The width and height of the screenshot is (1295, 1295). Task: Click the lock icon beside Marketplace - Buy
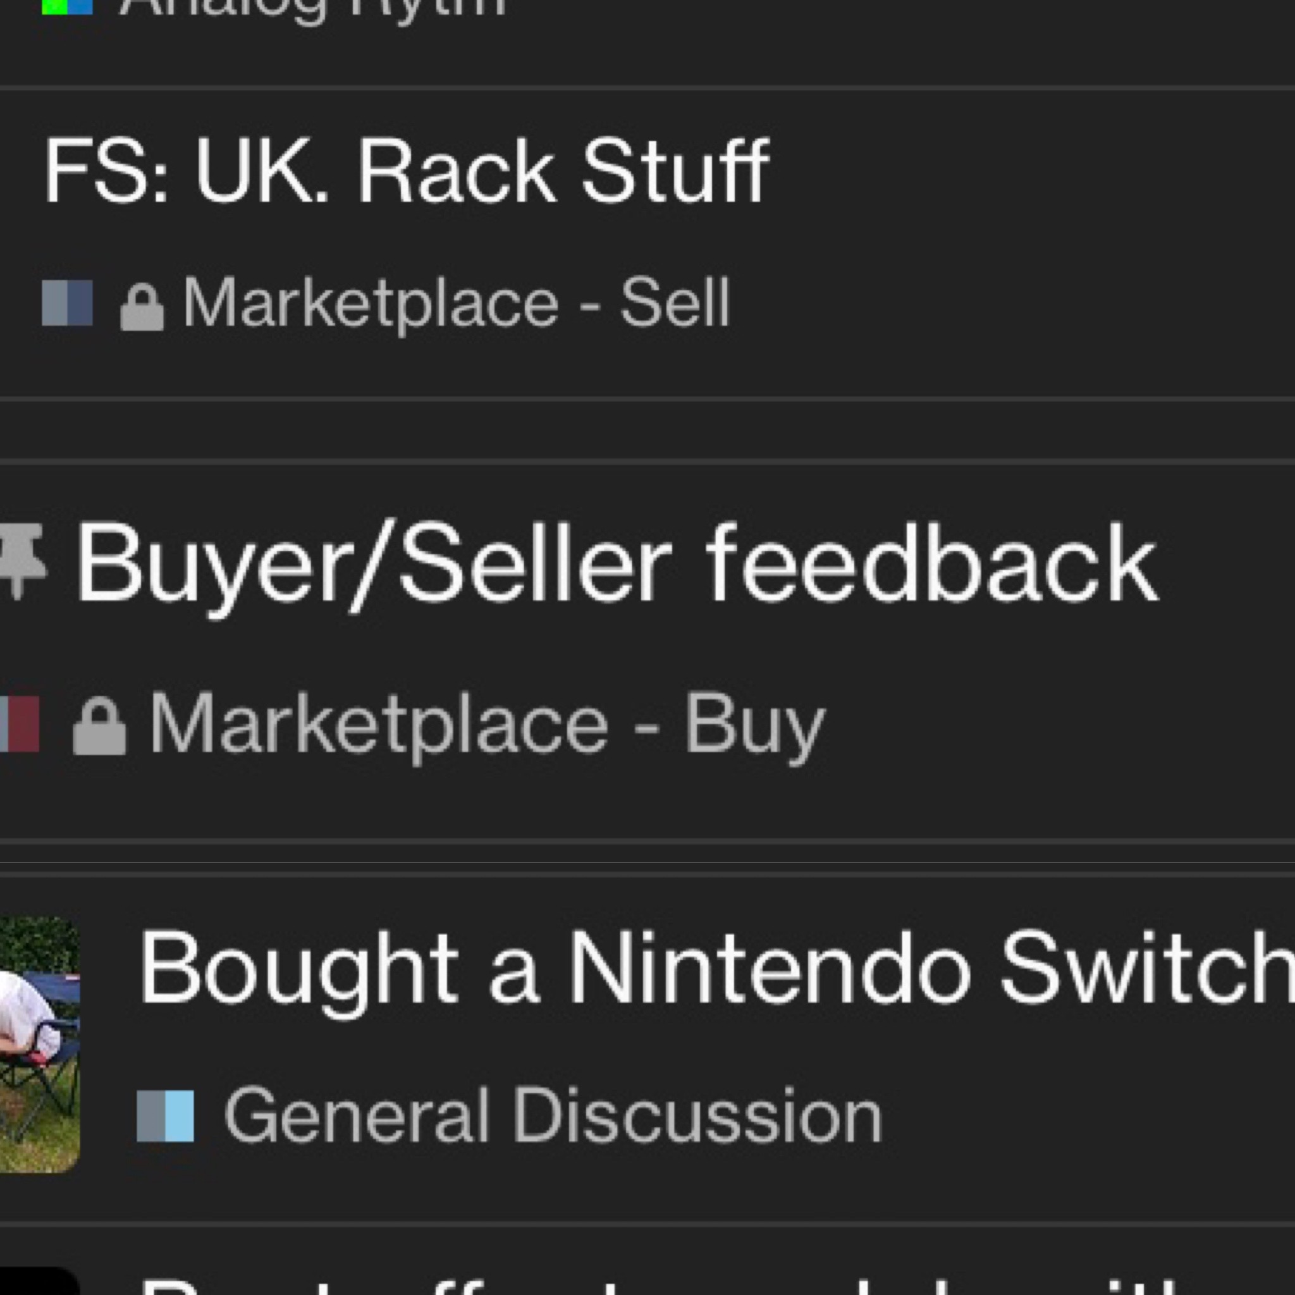click(x=99, y=727)
